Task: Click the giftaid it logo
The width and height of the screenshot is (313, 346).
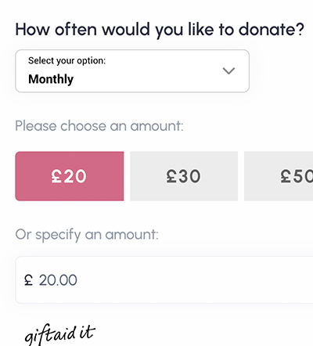Action: [59, 335]
